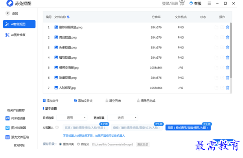Screen dimensions: 243x158
Task: Open the 图片转换器 product
Action: point(16,128)
